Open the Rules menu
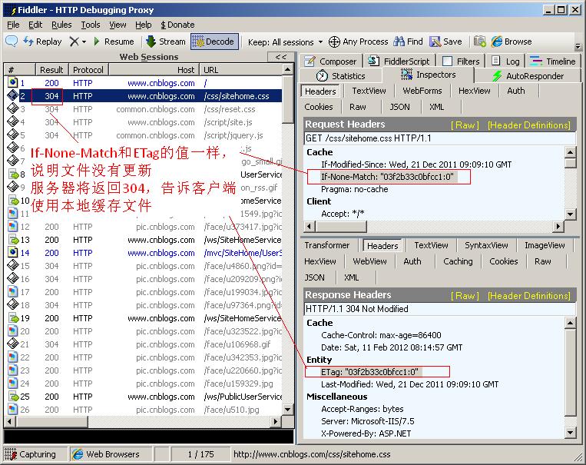 tap(61, 25)
